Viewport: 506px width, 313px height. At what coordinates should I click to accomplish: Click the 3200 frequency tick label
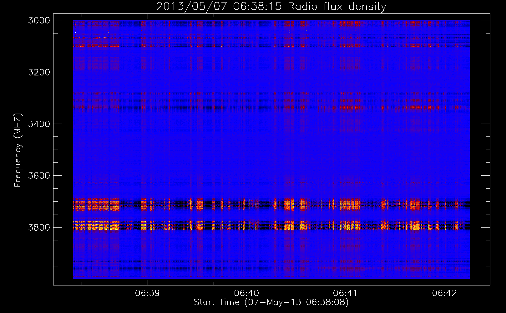coord(39,72)
